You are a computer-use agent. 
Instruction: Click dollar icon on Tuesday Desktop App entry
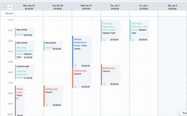click(x=47, y=105)
